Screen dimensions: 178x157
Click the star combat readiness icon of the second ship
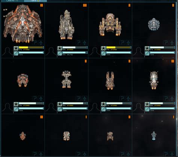coord(60,48)
